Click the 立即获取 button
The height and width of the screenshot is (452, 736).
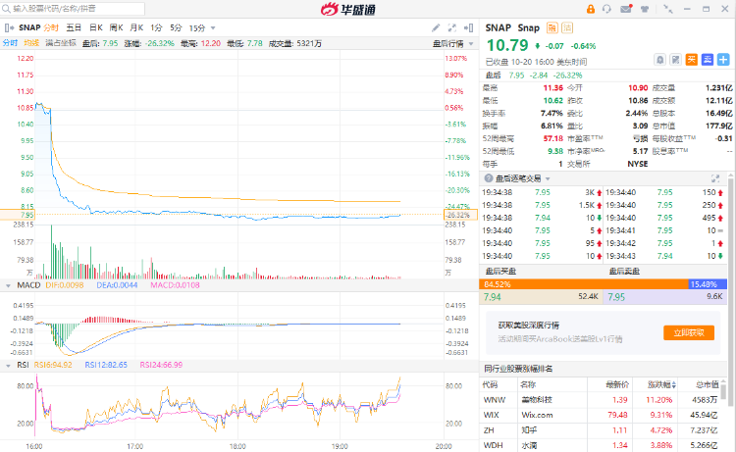689,333
